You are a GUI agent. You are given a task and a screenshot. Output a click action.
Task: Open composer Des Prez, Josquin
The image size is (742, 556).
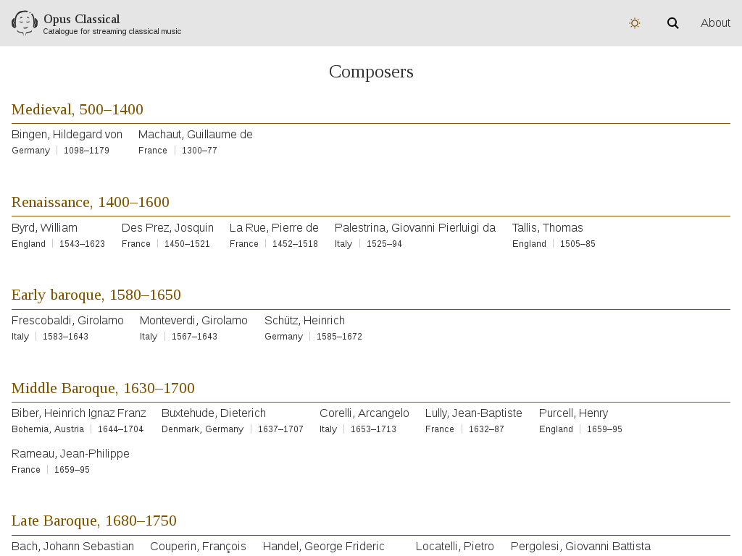167,227
